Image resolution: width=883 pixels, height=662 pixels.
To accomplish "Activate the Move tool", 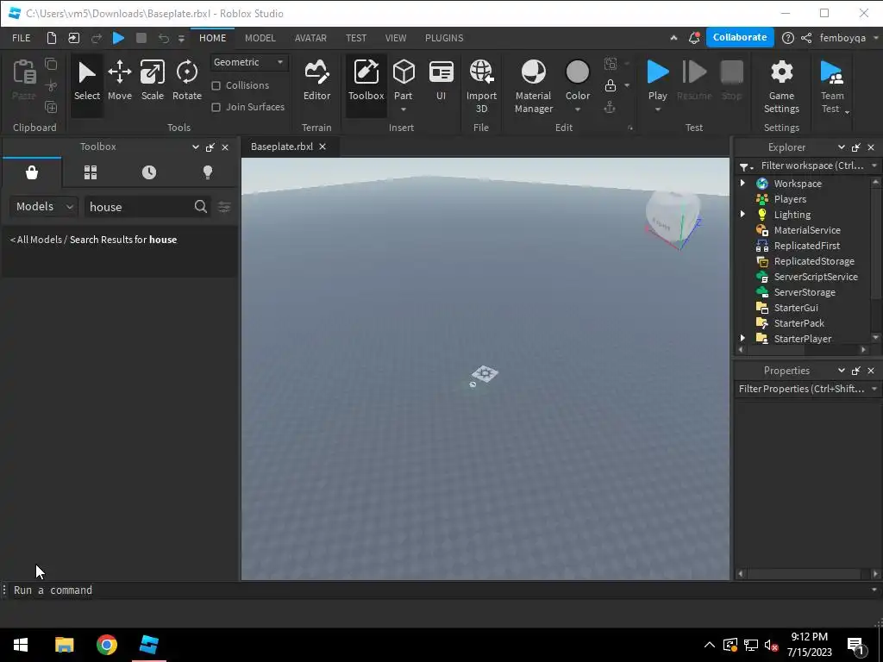I will pos(119,82).
